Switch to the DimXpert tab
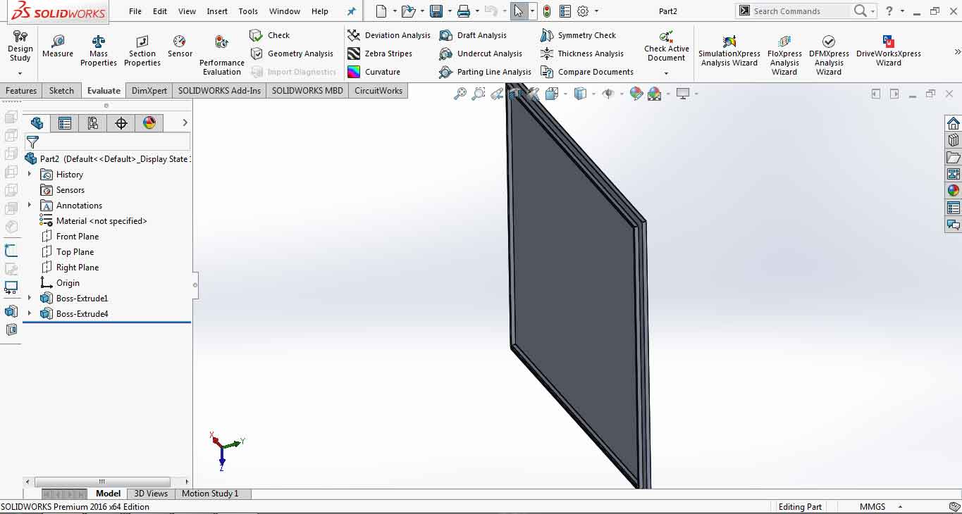 point(149,90)
